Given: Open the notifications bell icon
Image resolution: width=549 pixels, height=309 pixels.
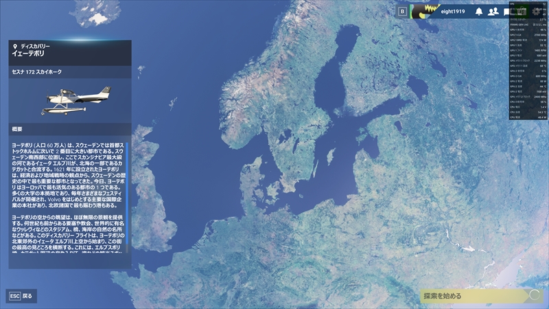Looking at the screenshot, I should point(478,12).
